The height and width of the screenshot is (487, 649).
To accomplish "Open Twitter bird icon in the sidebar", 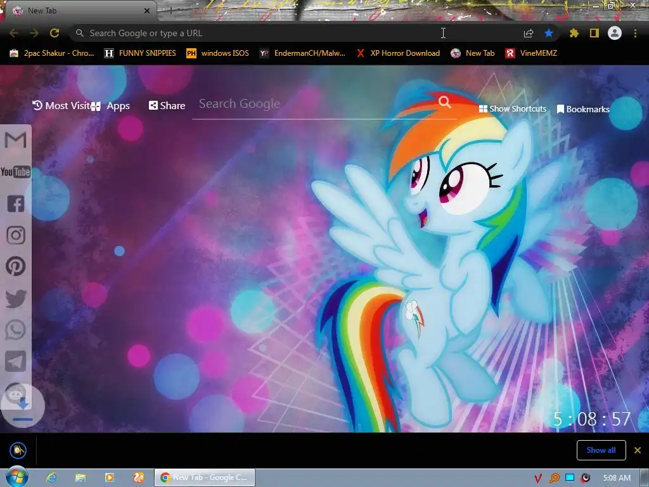I will coord(16,299).
